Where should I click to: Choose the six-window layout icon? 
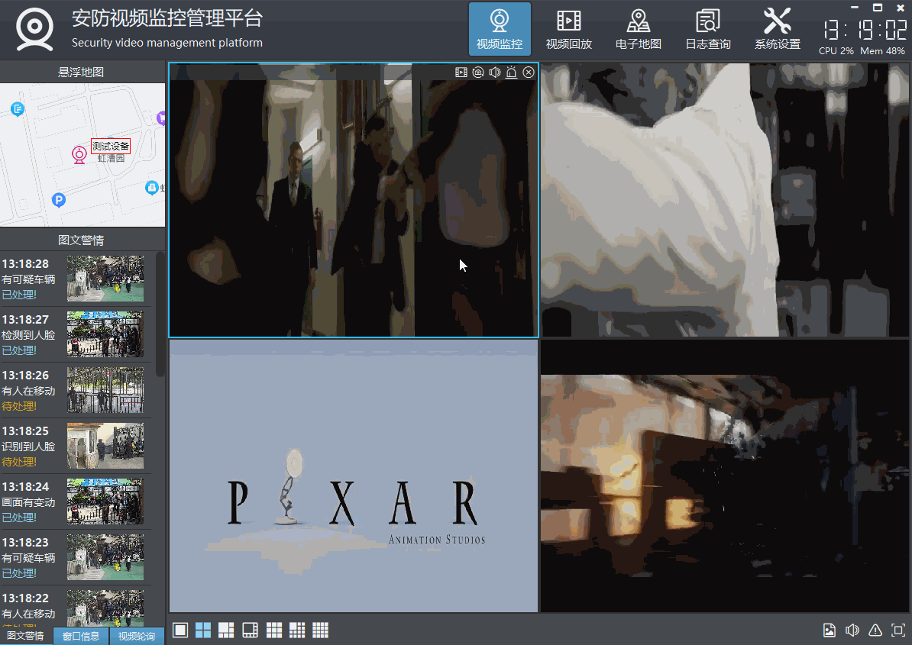click(226, 630)
